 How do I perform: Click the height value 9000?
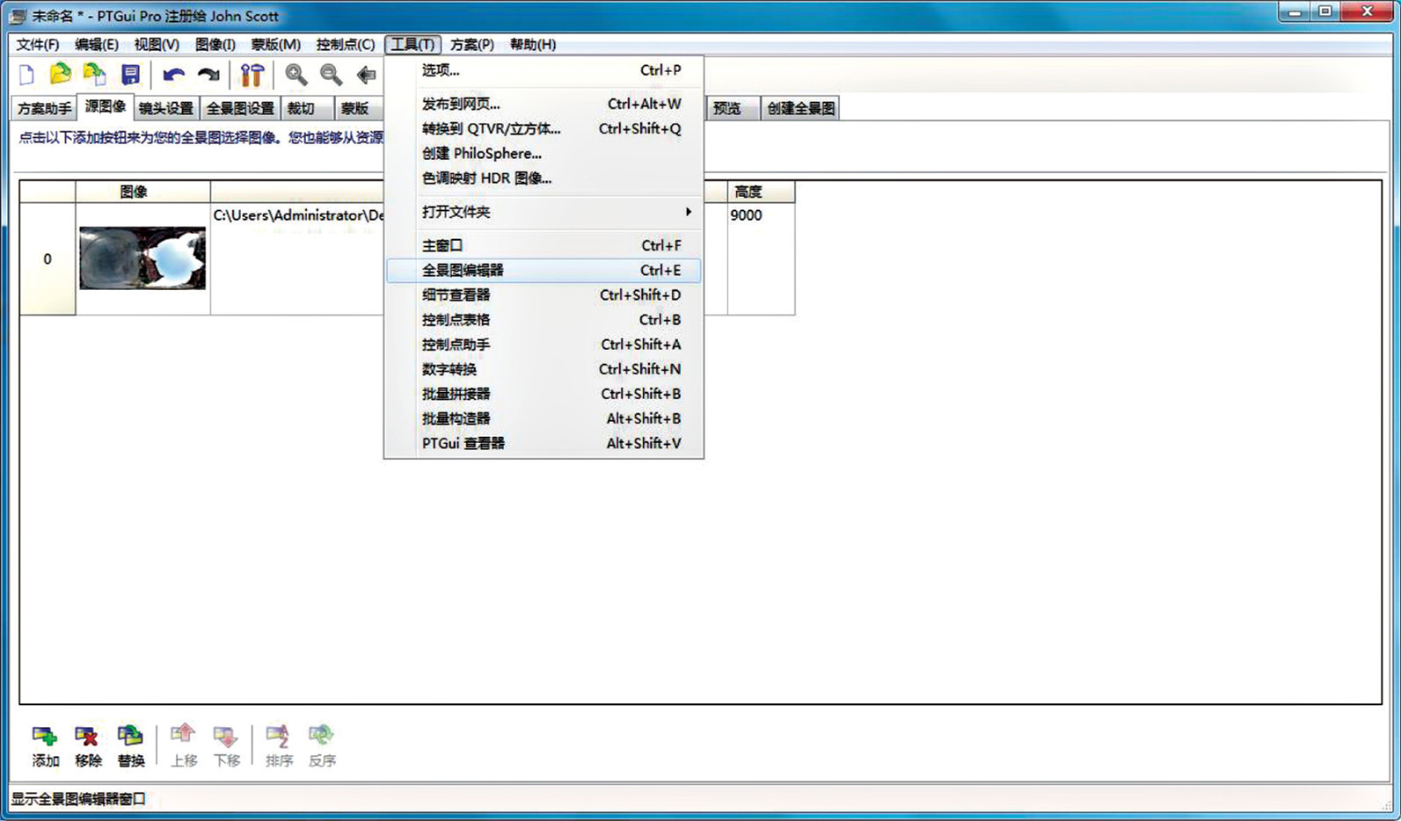pos(746,215)
